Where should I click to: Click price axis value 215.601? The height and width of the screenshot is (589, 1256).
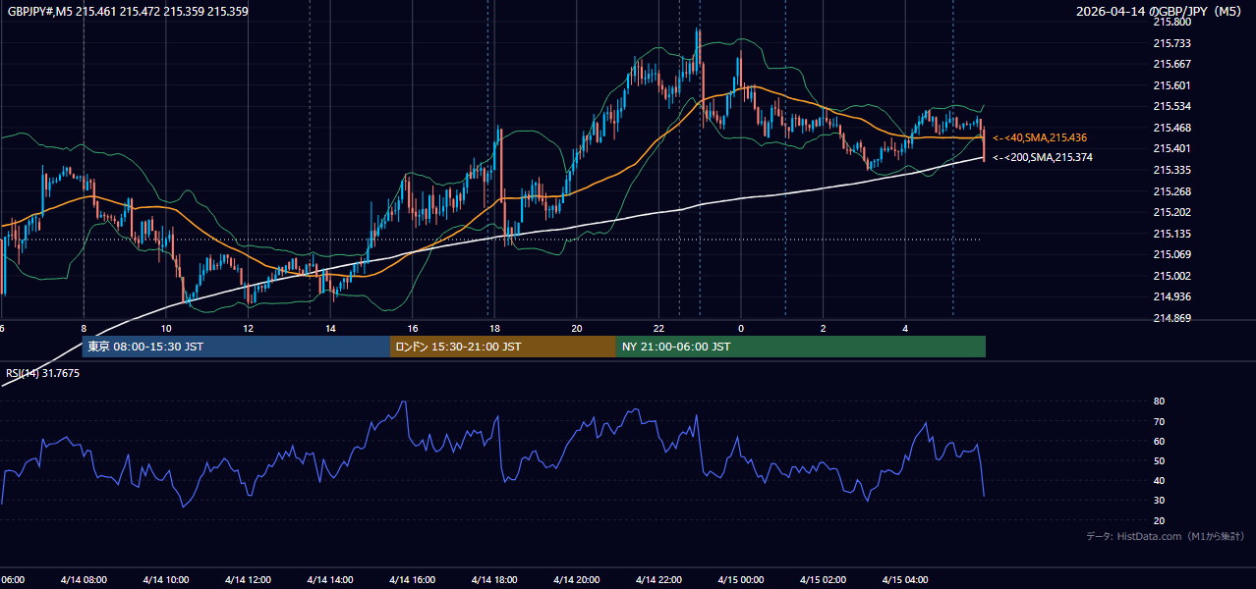point(1170,85)
